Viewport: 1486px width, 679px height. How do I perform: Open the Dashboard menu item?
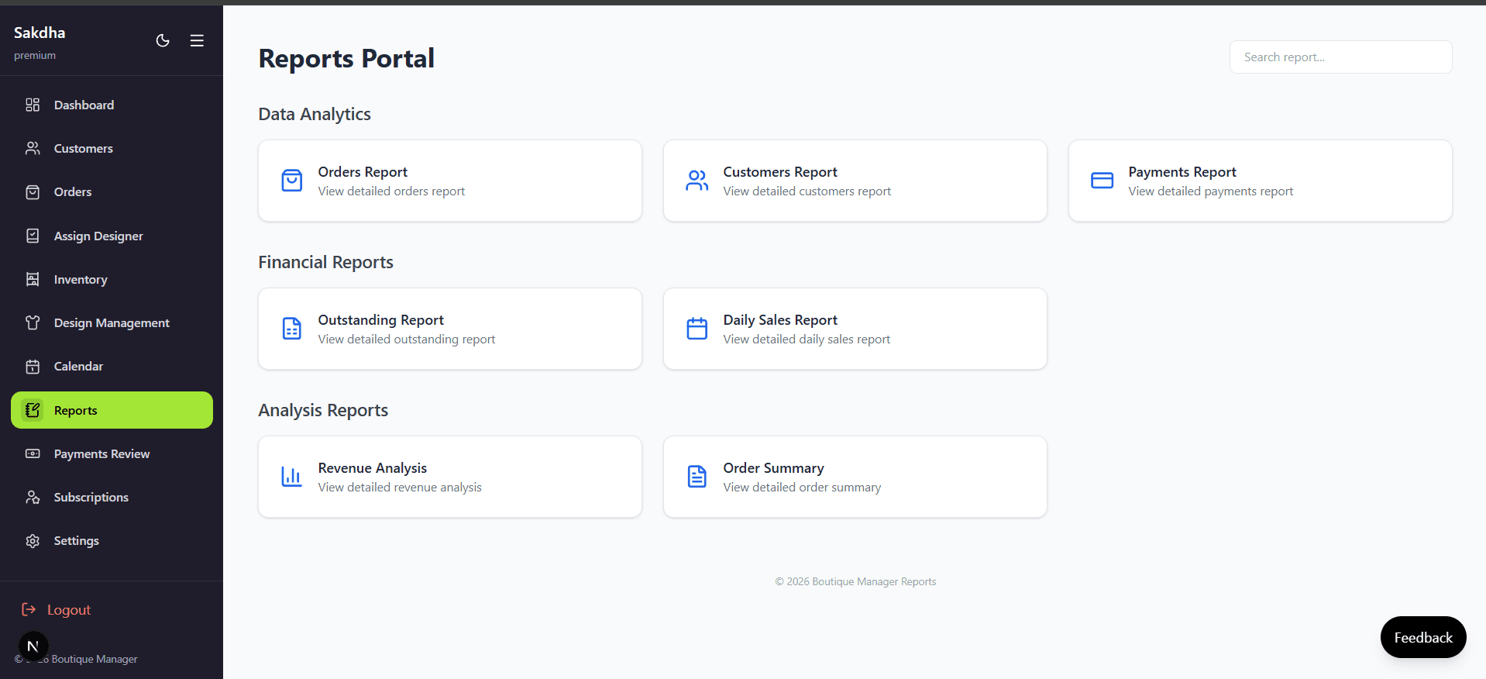coord(112,105)
